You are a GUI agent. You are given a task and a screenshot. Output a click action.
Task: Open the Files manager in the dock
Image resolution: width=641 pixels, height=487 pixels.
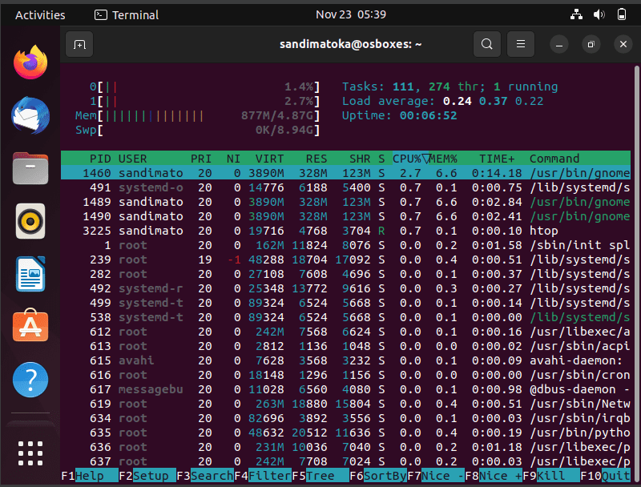click(30, 168)
